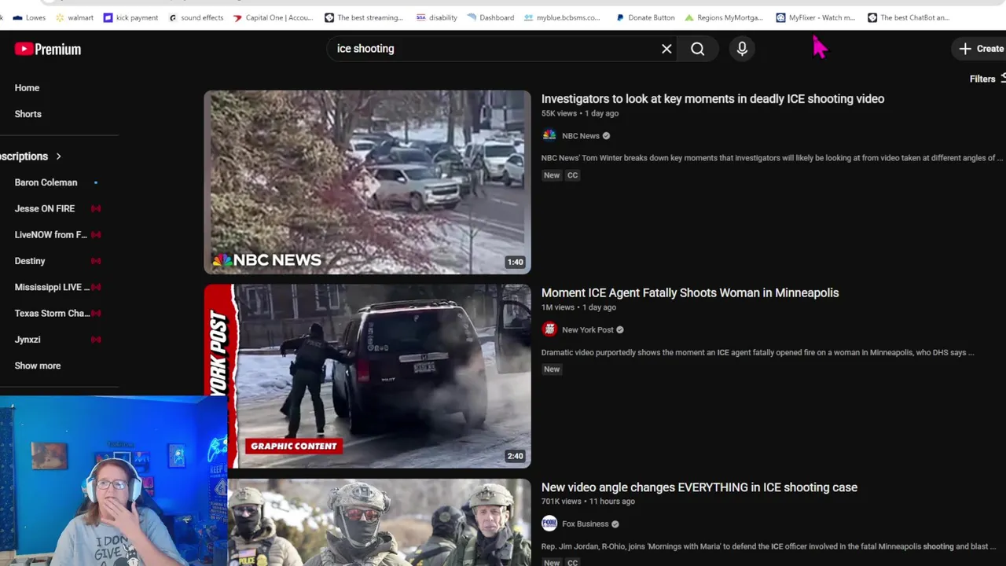Viewport: 1006px width, 566px height.
Task: Open the Donate Button bookmark
Action: click(x=644, y=17)
